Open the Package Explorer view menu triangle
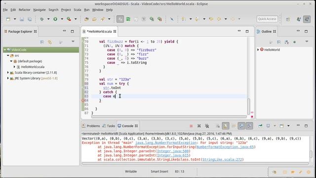The image size is (316, 178). point(73,42)
